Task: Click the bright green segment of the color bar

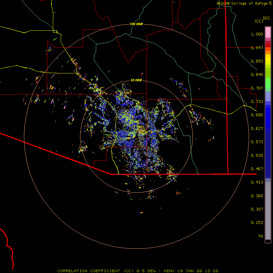Action: pyautogui.click(x=268, y=83)
